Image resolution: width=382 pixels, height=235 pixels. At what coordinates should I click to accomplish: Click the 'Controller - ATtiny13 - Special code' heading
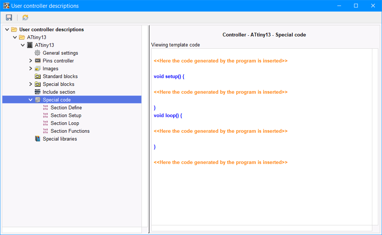(x=264, y=35)
